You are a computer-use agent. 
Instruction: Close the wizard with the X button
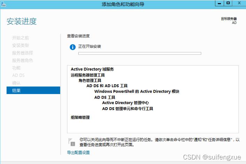click(239, 3)
